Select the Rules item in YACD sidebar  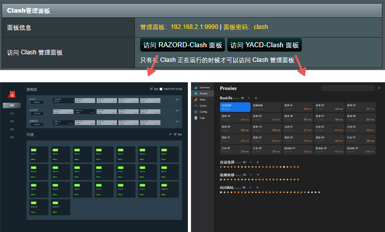point(203,100)
